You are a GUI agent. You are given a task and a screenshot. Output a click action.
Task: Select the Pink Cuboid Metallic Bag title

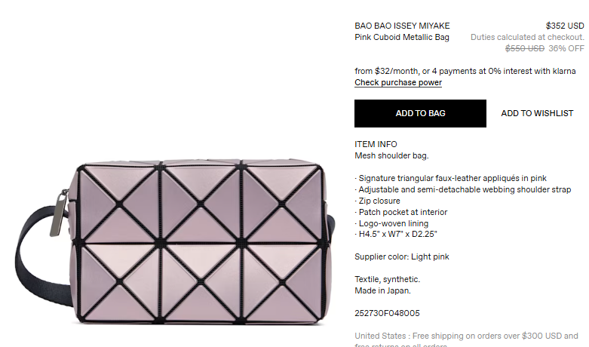click(401, 37)
